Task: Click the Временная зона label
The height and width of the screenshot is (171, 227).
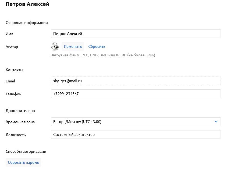Action: [20, 122]
